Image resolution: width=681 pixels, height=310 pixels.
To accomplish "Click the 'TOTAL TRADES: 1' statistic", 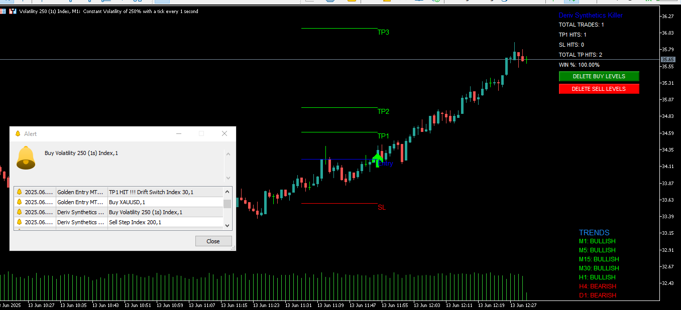I will (582, 25).
